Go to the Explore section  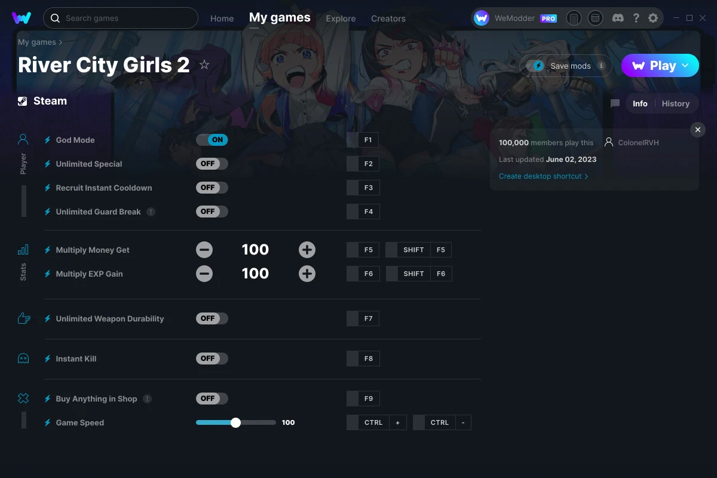pos(341,18)
